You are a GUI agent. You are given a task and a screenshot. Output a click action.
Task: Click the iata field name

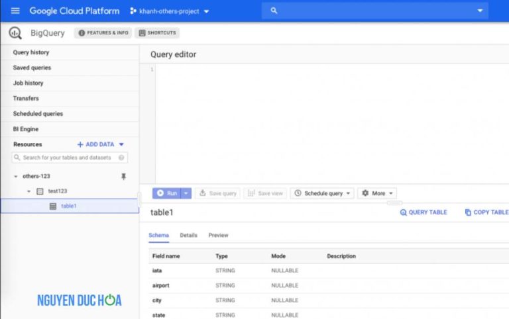tap(157, 271)
